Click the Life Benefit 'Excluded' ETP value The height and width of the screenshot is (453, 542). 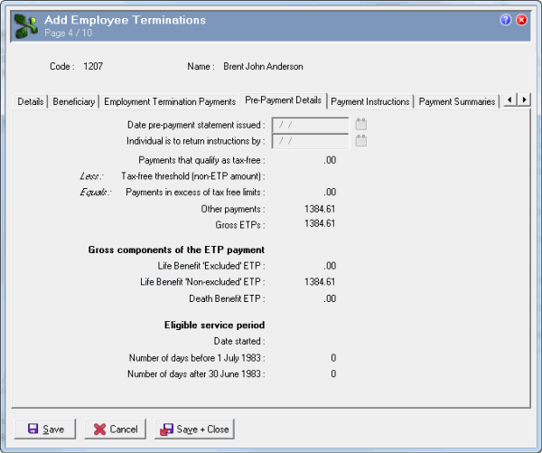coord(330,266)
